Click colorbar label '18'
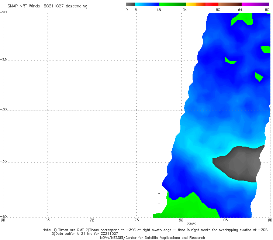 point(159,10)
